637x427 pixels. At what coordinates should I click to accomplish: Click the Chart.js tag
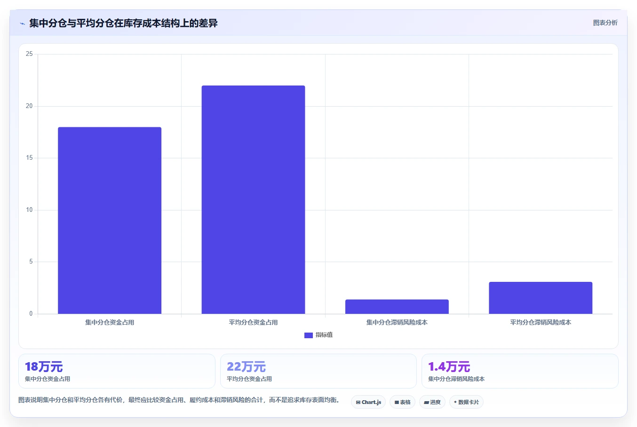(368, 402)
